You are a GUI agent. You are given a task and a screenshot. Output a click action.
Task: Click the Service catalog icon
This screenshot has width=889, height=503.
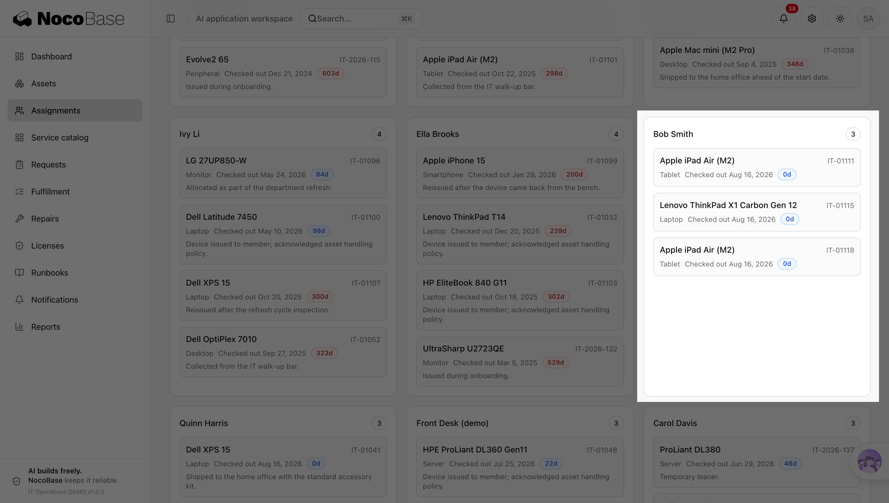tap(19, 138)
